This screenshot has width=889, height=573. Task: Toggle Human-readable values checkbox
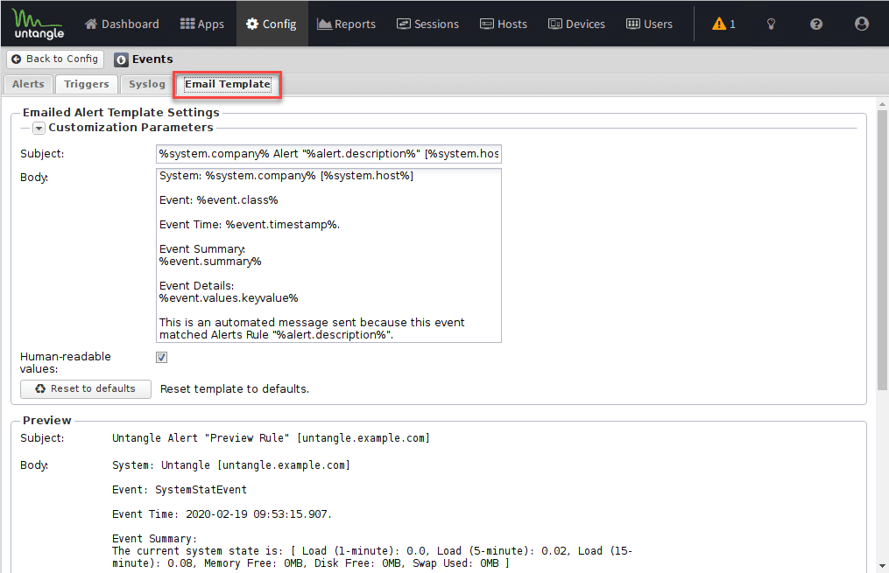(161, 357)
